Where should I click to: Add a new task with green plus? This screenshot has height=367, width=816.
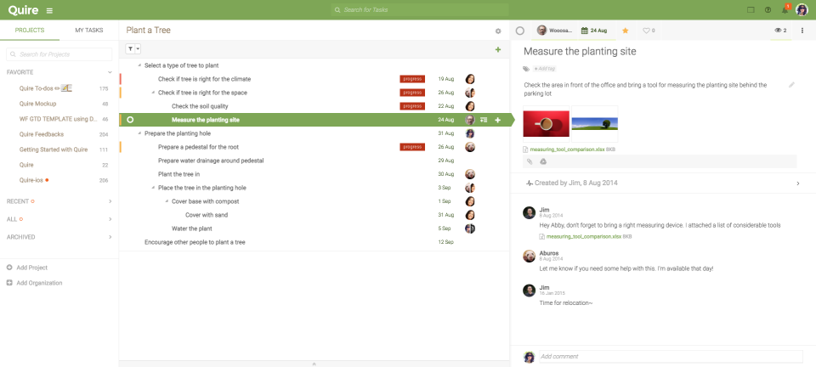click(x=498, y=49)
